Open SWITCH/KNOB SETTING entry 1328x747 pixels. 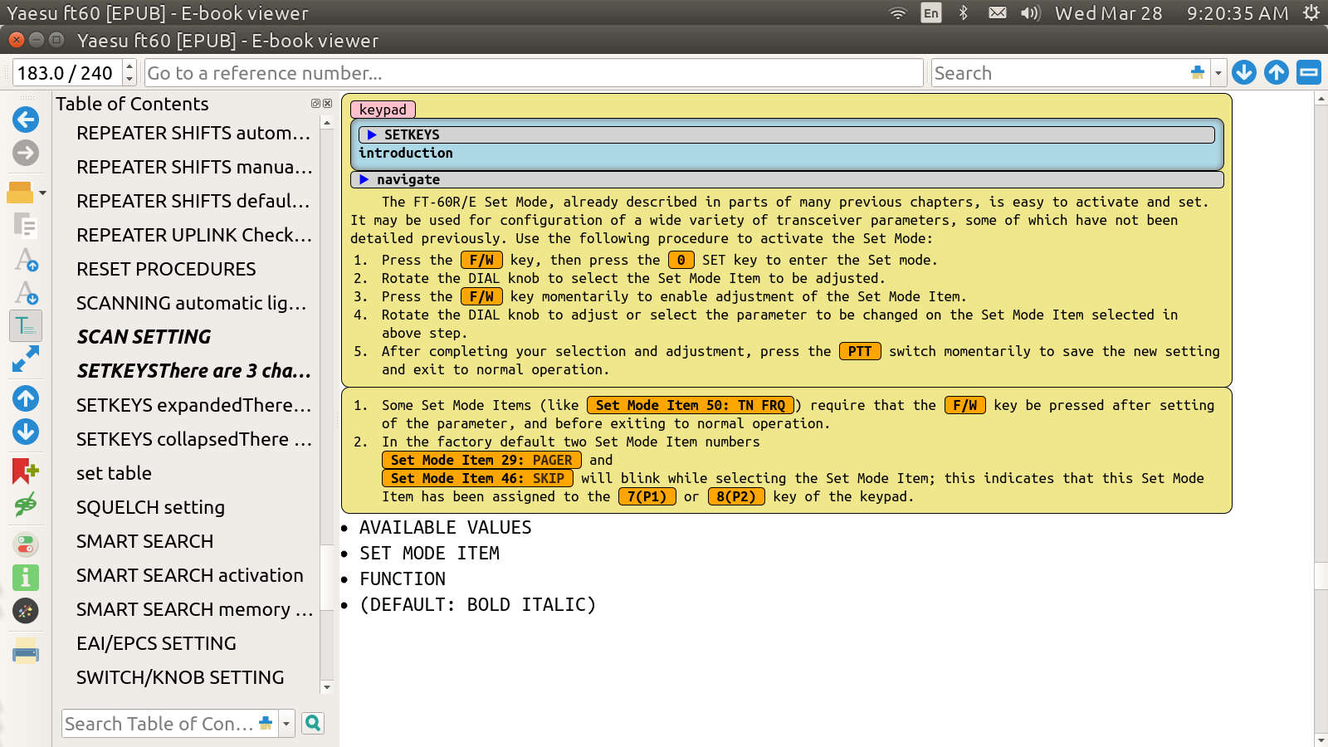[180, 677]
